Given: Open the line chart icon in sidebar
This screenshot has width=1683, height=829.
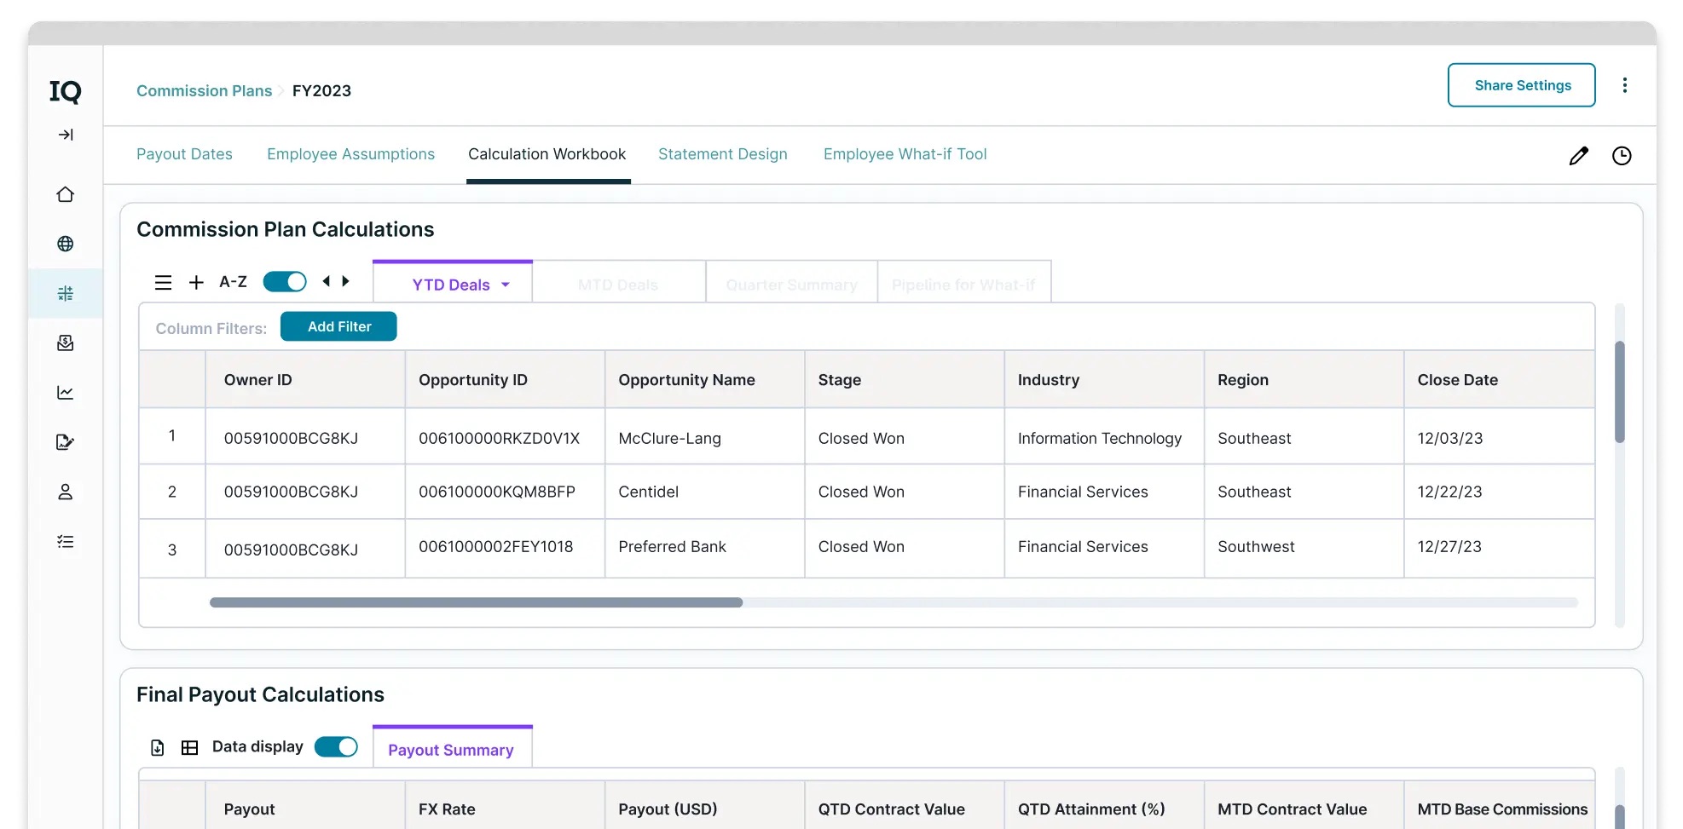Looking at the screenshot, I should point(65,393).
